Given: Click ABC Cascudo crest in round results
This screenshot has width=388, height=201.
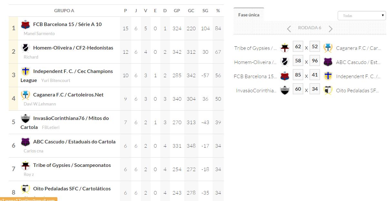Looking at the screenshot, I should point(328,62).
